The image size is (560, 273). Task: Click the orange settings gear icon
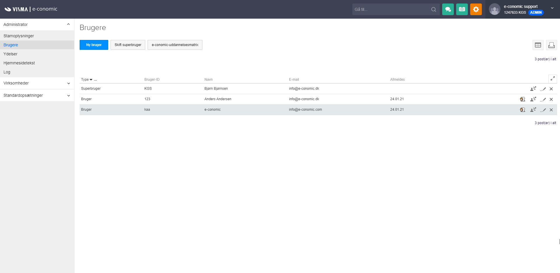pyautogui.click(x=476, y=9)
